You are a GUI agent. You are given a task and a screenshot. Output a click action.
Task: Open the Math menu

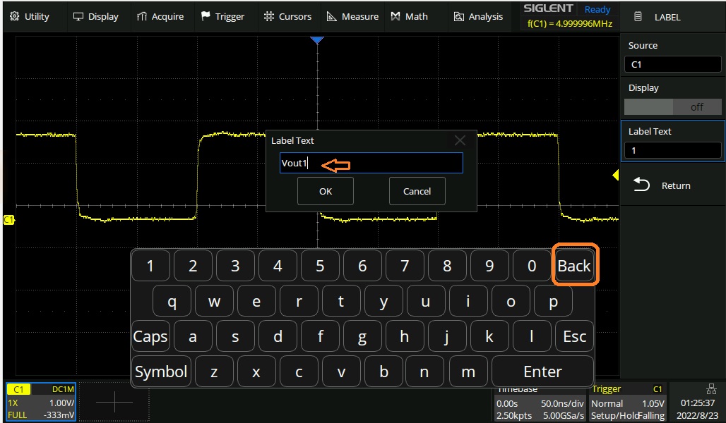tap(410, 16)
